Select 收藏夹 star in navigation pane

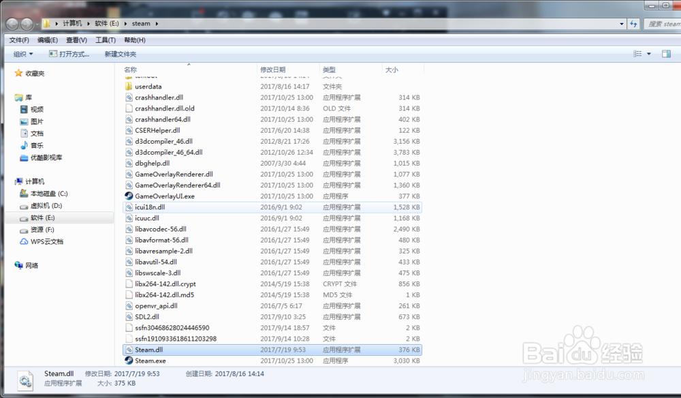(x=18, y=73)
